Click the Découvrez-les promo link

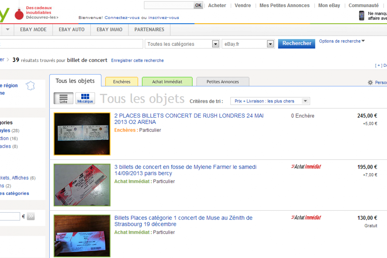[x=42, y=17]
